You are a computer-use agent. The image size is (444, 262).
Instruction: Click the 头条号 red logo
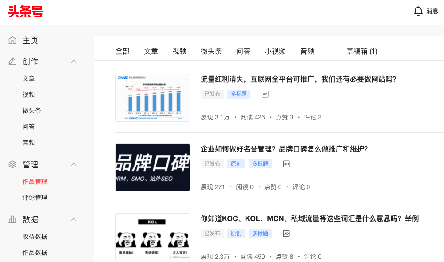[25, 12]
